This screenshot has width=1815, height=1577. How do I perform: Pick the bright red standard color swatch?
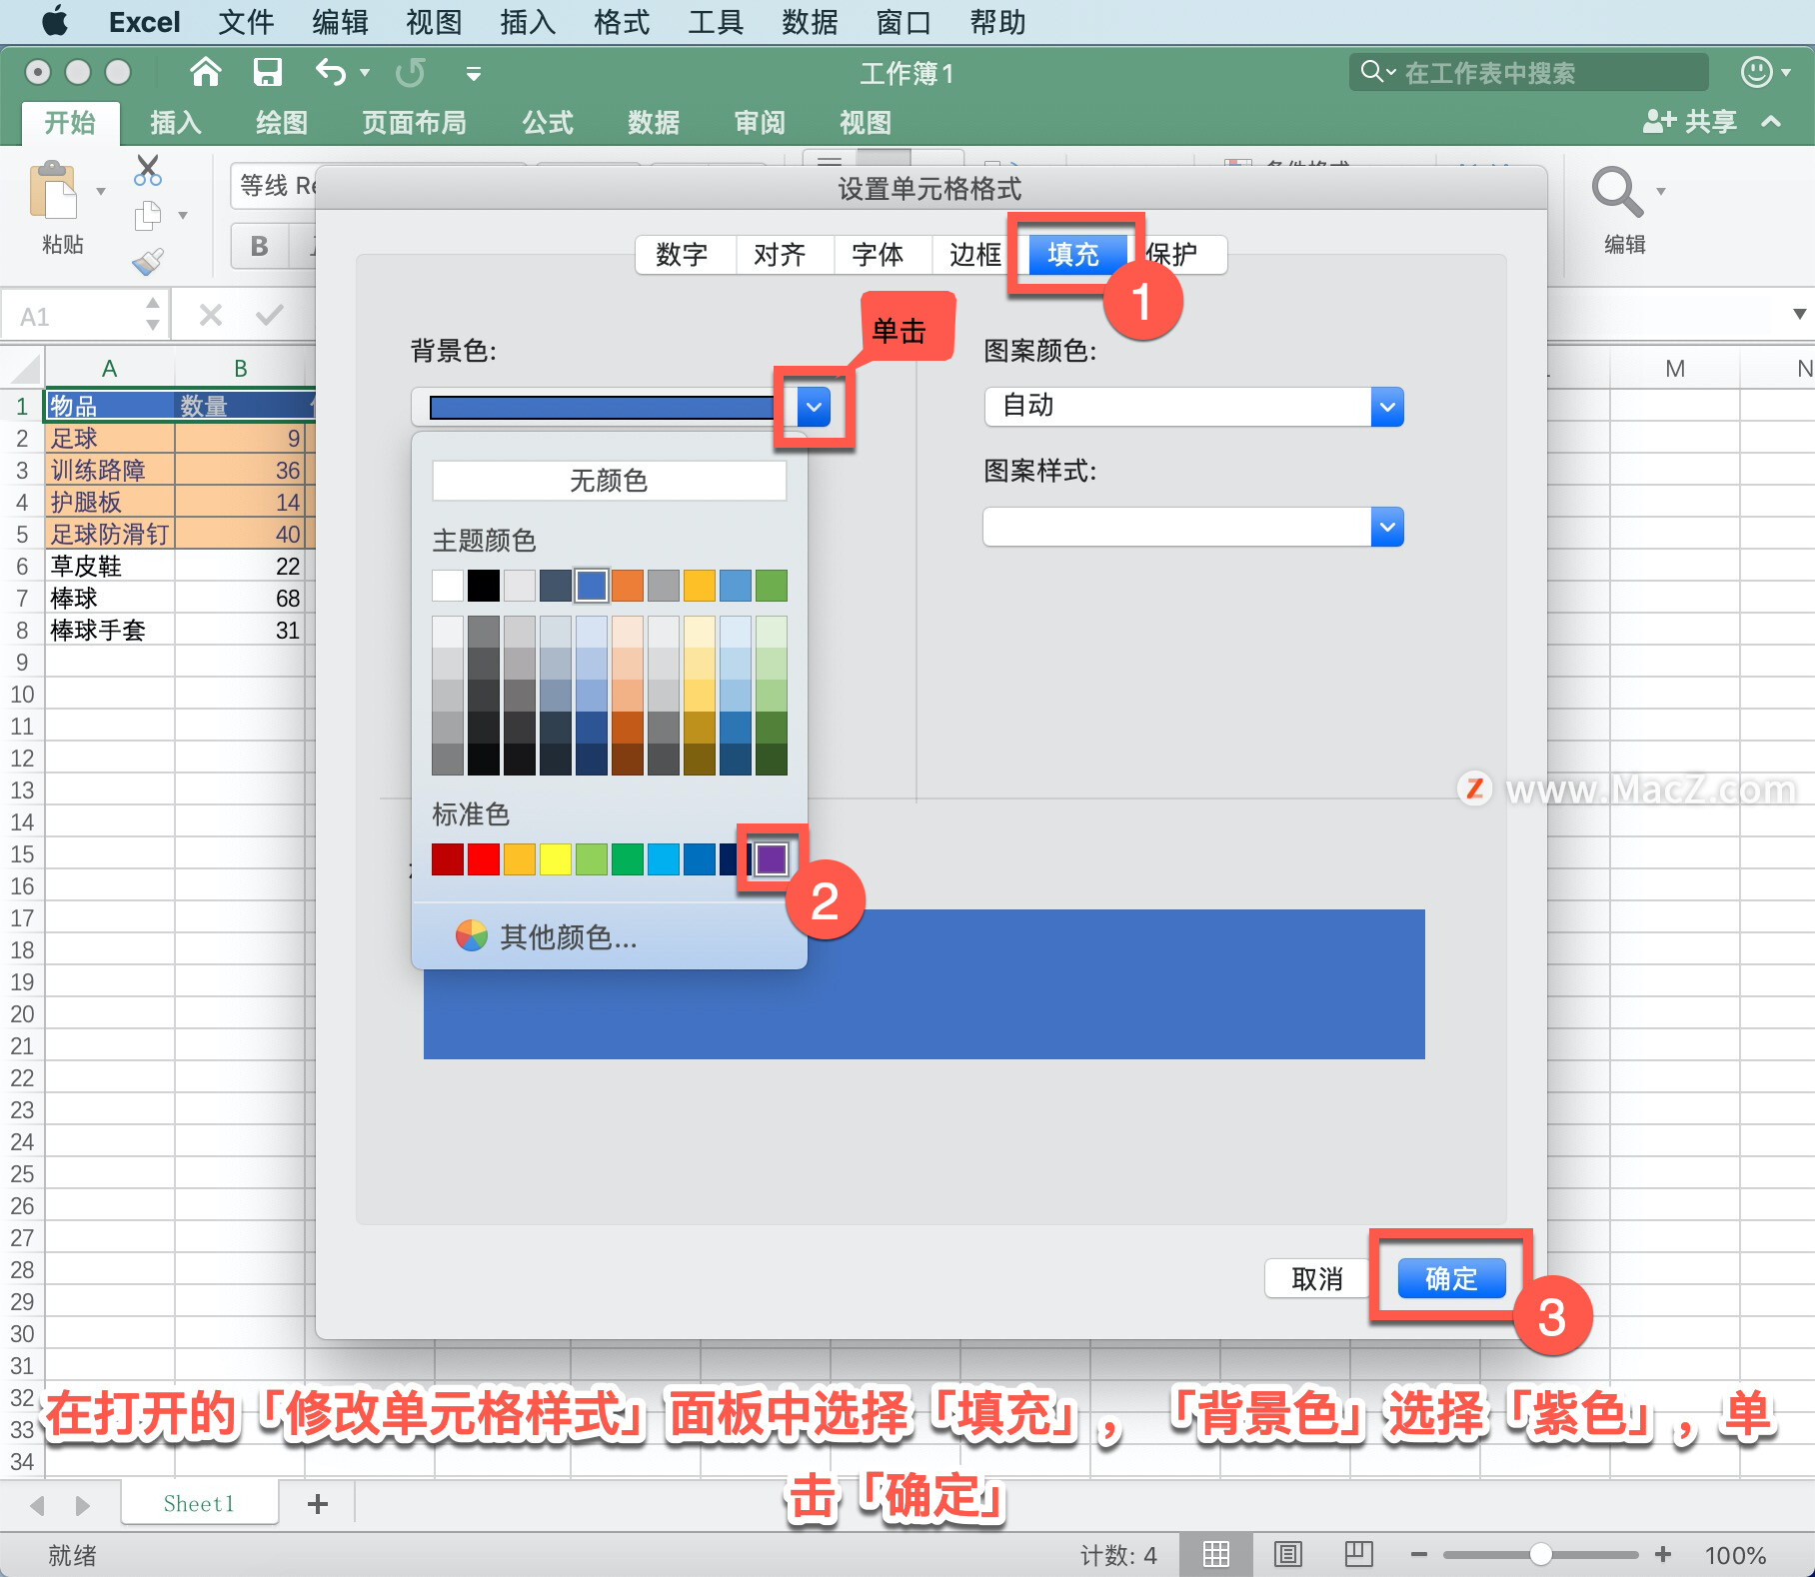point(484,859)
